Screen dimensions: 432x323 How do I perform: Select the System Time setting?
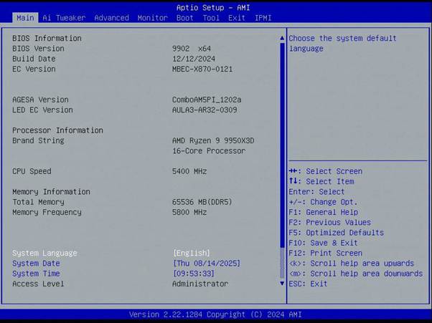36,274
